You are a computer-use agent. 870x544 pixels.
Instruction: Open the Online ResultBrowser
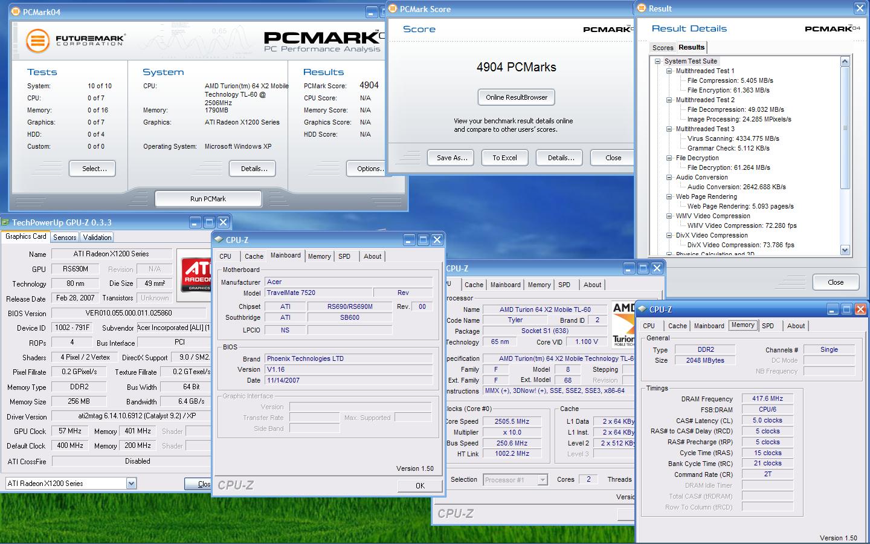point(517,97)
